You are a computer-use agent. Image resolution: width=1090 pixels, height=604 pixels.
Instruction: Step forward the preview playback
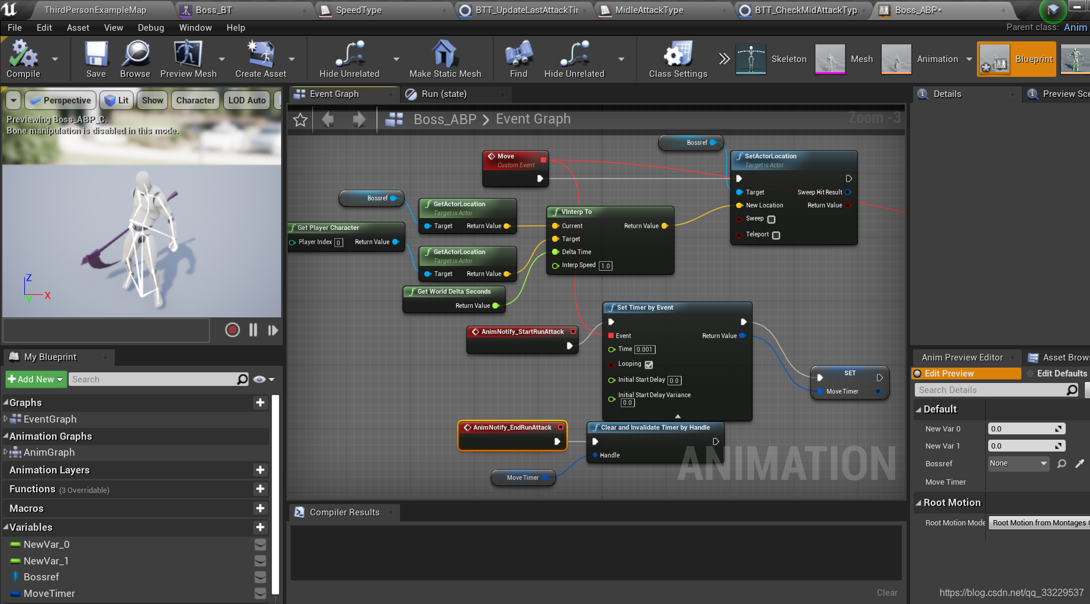click(x=273, y=330)
